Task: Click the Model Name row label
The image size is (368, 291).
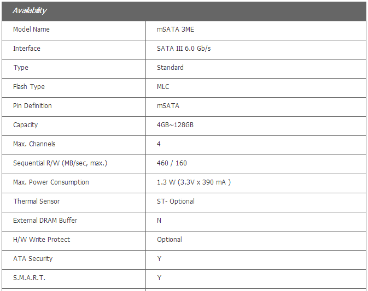Action: pos(31,29)
